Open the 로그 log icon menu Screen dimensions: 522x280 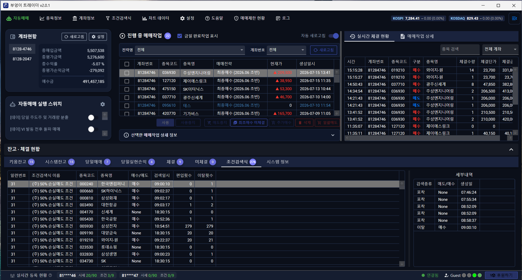[278, 18]
